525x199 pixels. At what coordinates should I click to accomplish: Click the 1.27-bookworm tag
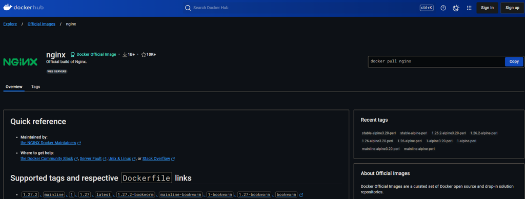pyautogui.click(x=254, y=195)
